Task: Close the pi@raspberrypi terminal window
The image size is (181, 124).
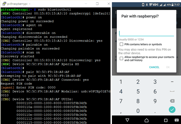Action: pos(109,4)
